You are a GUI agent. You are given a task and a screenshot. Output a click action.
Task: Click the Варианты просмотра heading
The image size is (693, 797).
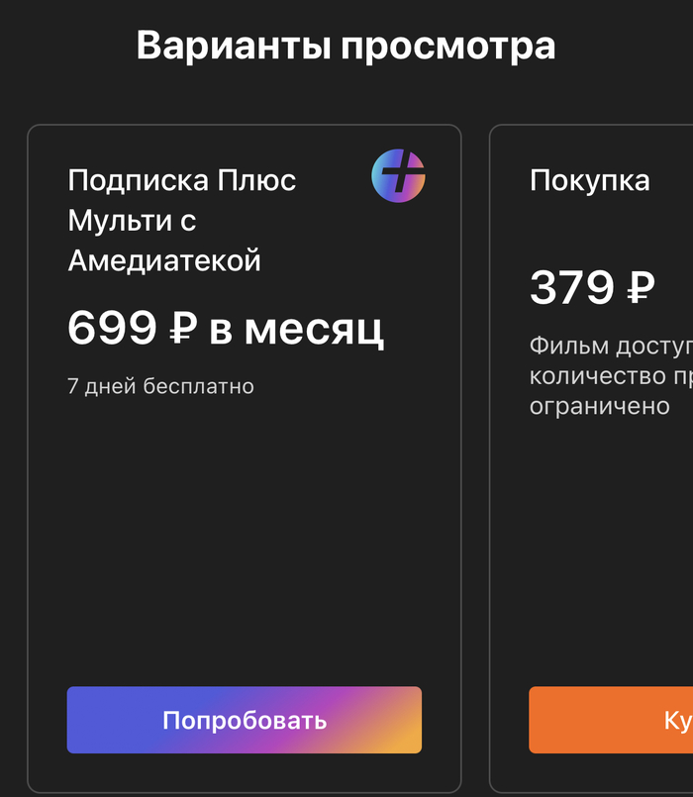coord(346,46)
